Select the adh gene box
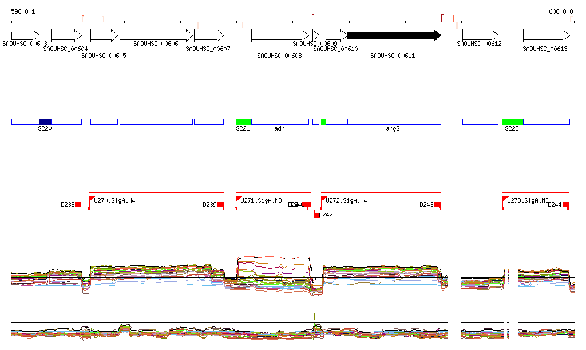Viewport: 586px width, 350px height. coord(280,121)
